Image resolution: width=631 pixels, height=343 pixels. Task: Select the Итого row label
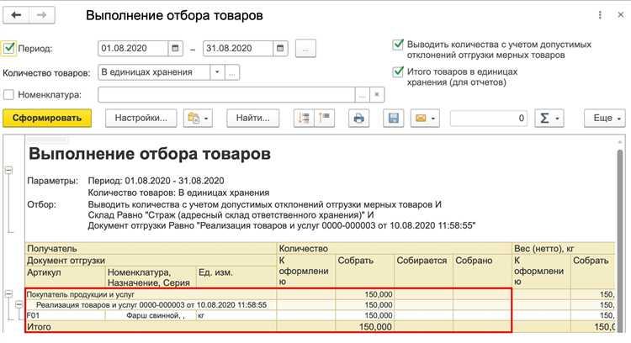pos(151,326)
